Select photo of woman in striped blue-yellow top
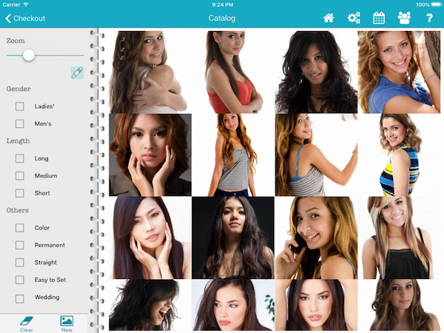The width and height of the screenshot is (444, 333). pos(399,155)
